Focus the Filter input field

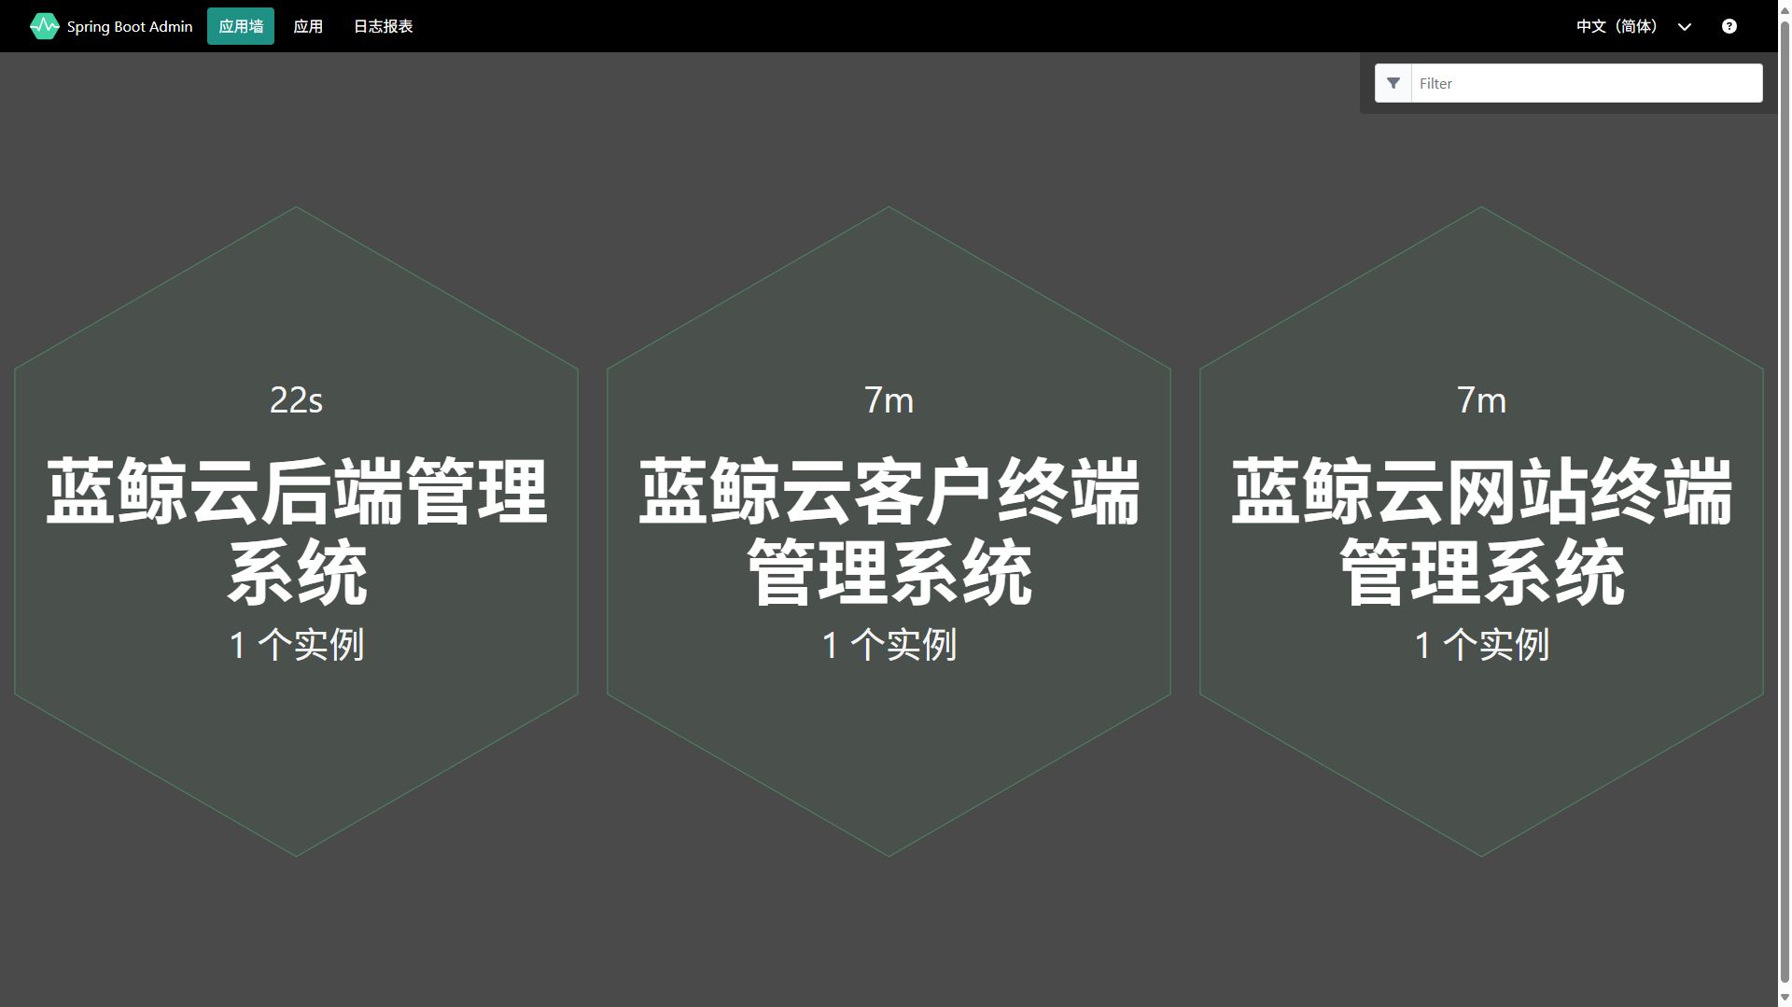[x=1587, y=83]
